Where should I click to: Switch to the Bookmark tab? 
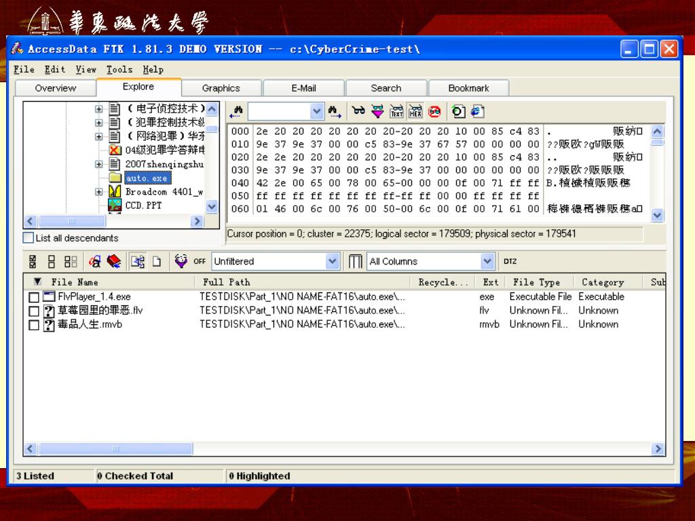[x=468, y=88]
